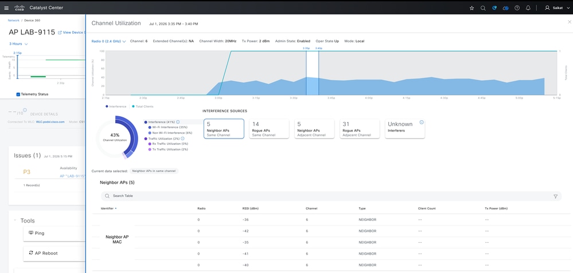Select neighbor row with RSSI -41
This screenshot has width=573, height=273.
tap(331, 254)
